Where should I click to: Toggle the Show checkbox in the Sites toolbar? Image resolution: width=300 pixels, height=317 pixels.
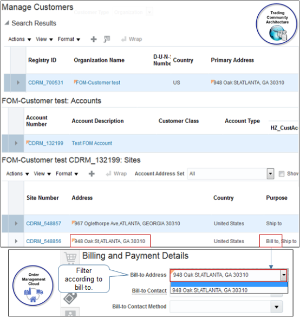(282, 174)
